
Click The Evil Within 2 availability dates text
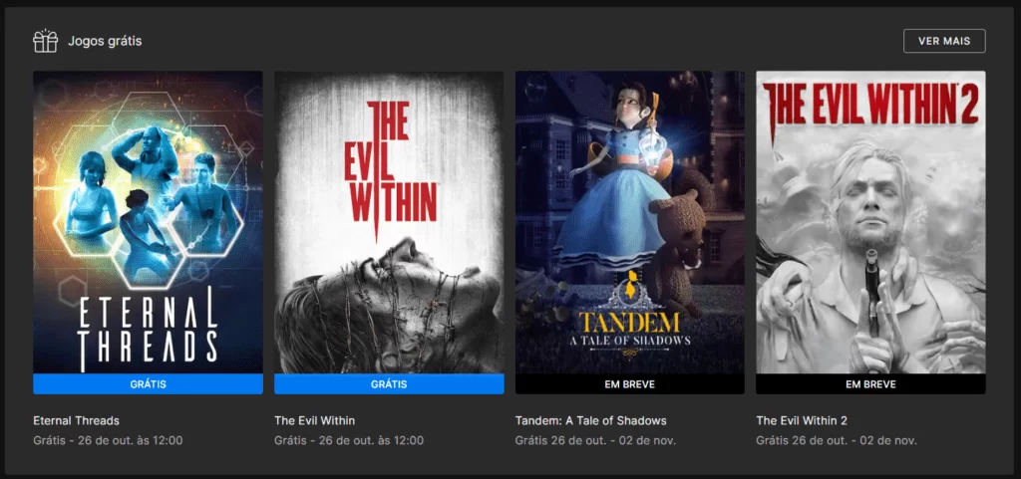coord(837,440)
